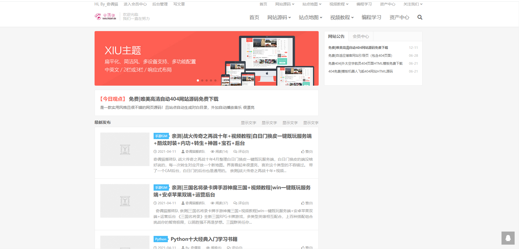Click like icon on Python post
This screenshot has width=519, height=249.
pyautogui.click(x=303, y=248)
